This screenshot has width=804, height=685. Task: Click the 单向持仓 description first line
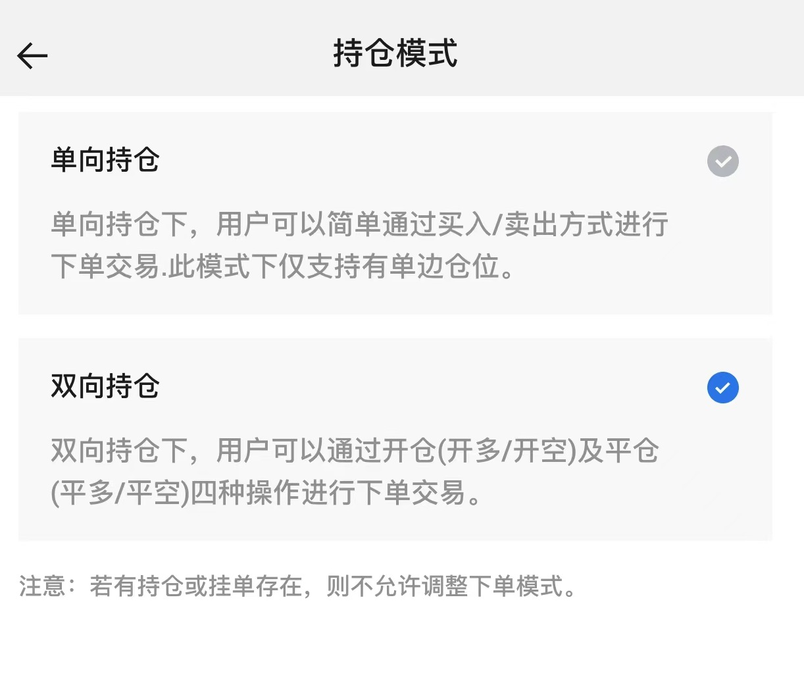pos(359,224)
